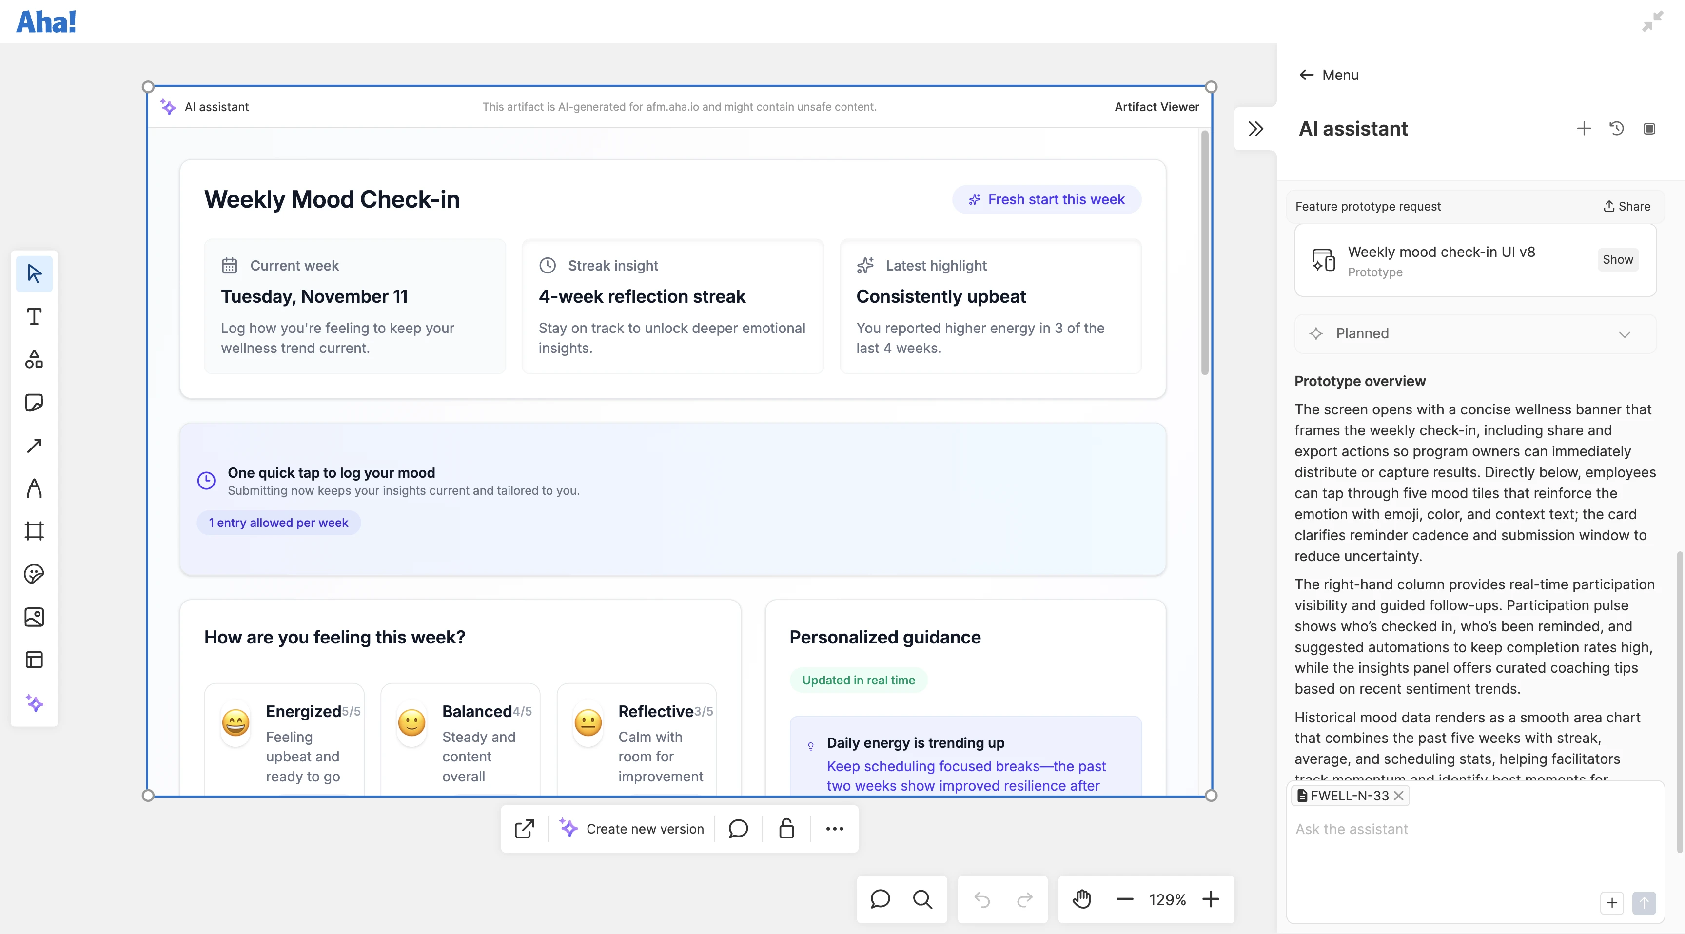This screenshot has height=934, width=1685.
Task: Click the Share link
Action: coord(1627,206)
